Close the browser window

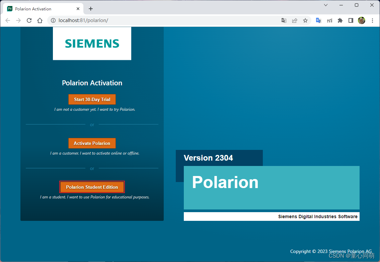pyautogui.click(x=372, y=5)
